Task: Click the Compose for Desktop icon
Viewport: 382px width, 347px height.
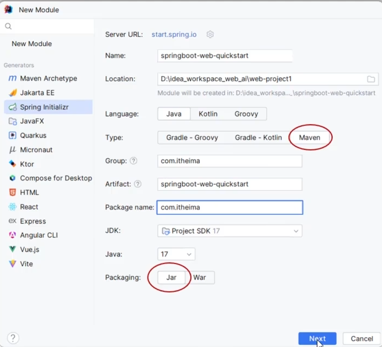Action: point(12,178)
